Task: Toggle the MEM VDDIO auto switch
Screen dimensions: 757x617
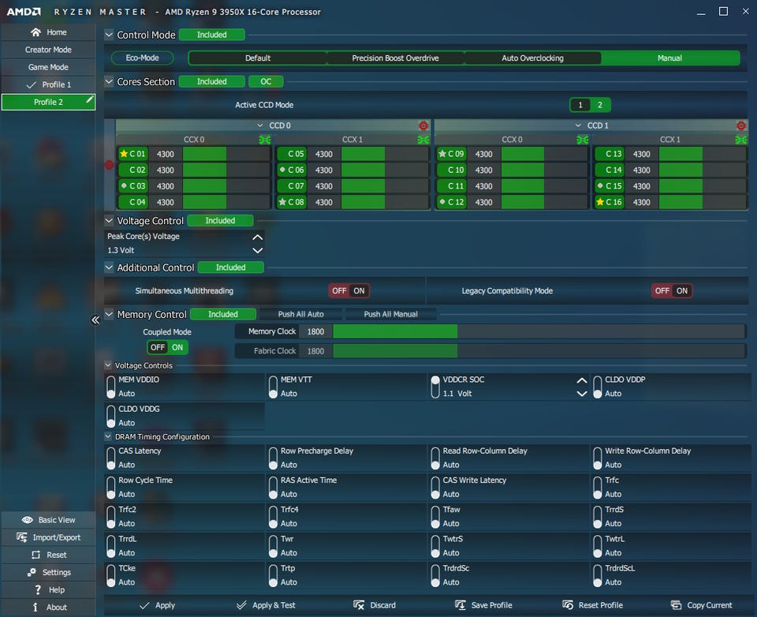Action: click(111, 387)
